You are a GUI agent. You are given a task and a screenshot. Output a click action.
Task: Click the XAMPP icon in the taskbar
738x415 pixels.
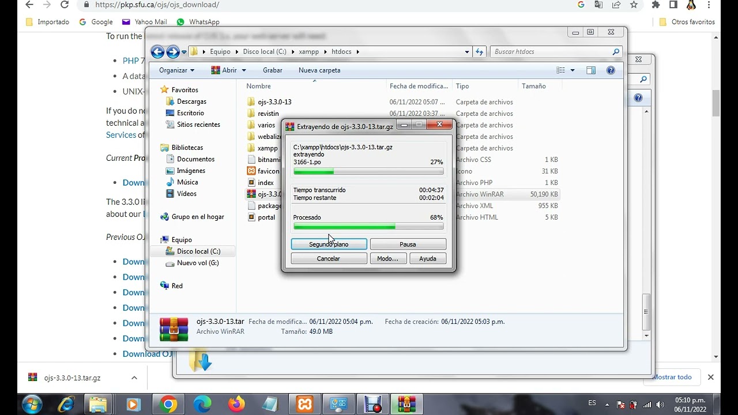[x=304, y=405]
